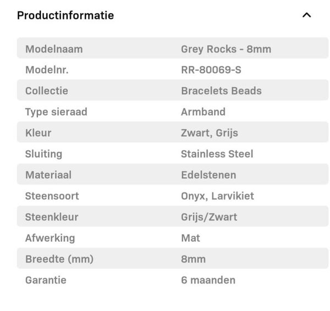
Task: Click the 6 maanden garantie value
Action: point(208,280)
